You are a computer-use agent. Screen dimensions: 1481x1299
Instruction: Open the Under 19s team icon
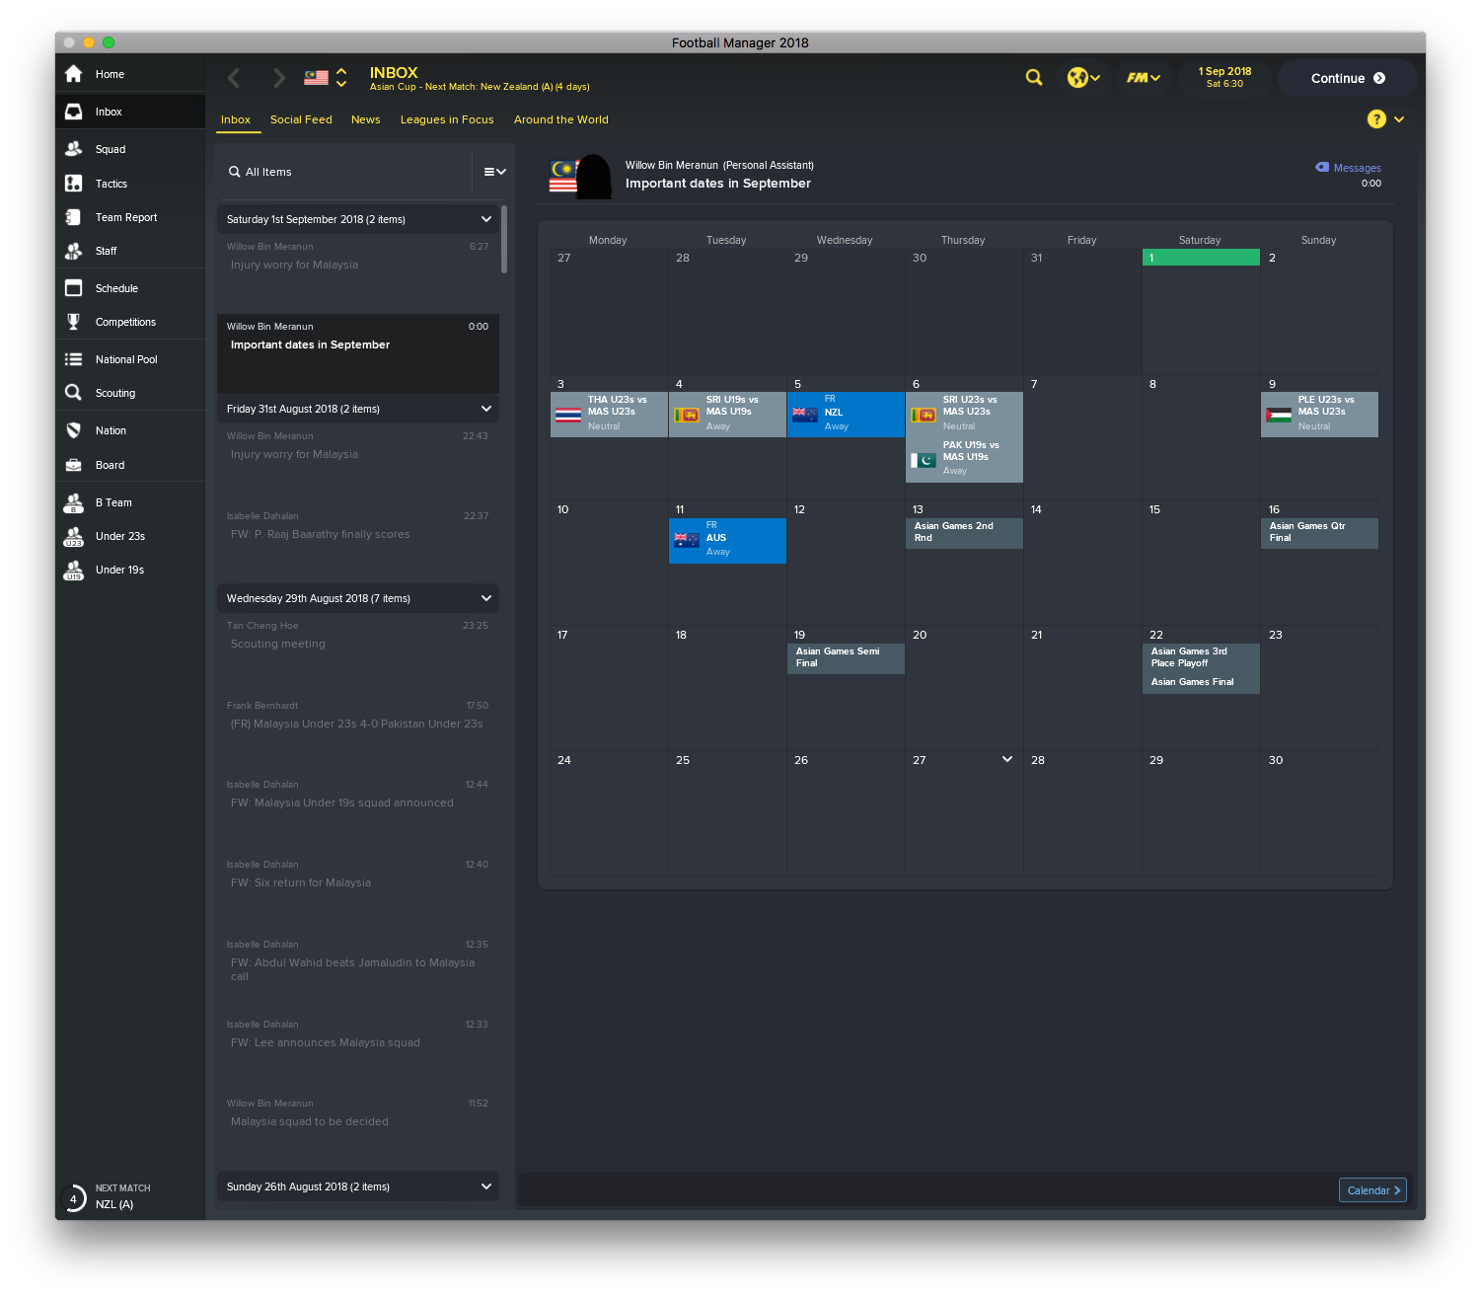73,570
